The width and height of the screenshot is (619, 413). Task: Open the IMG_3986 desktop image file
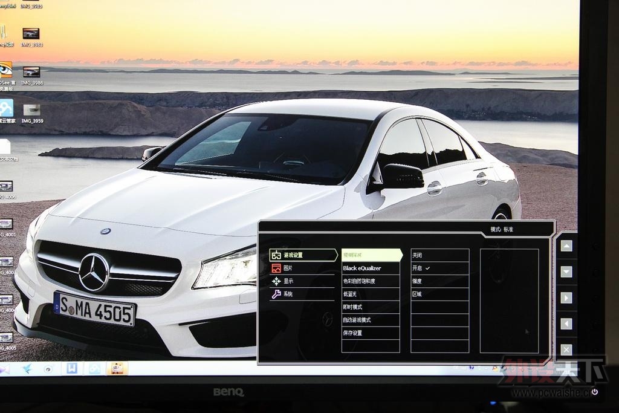[31, 76]
